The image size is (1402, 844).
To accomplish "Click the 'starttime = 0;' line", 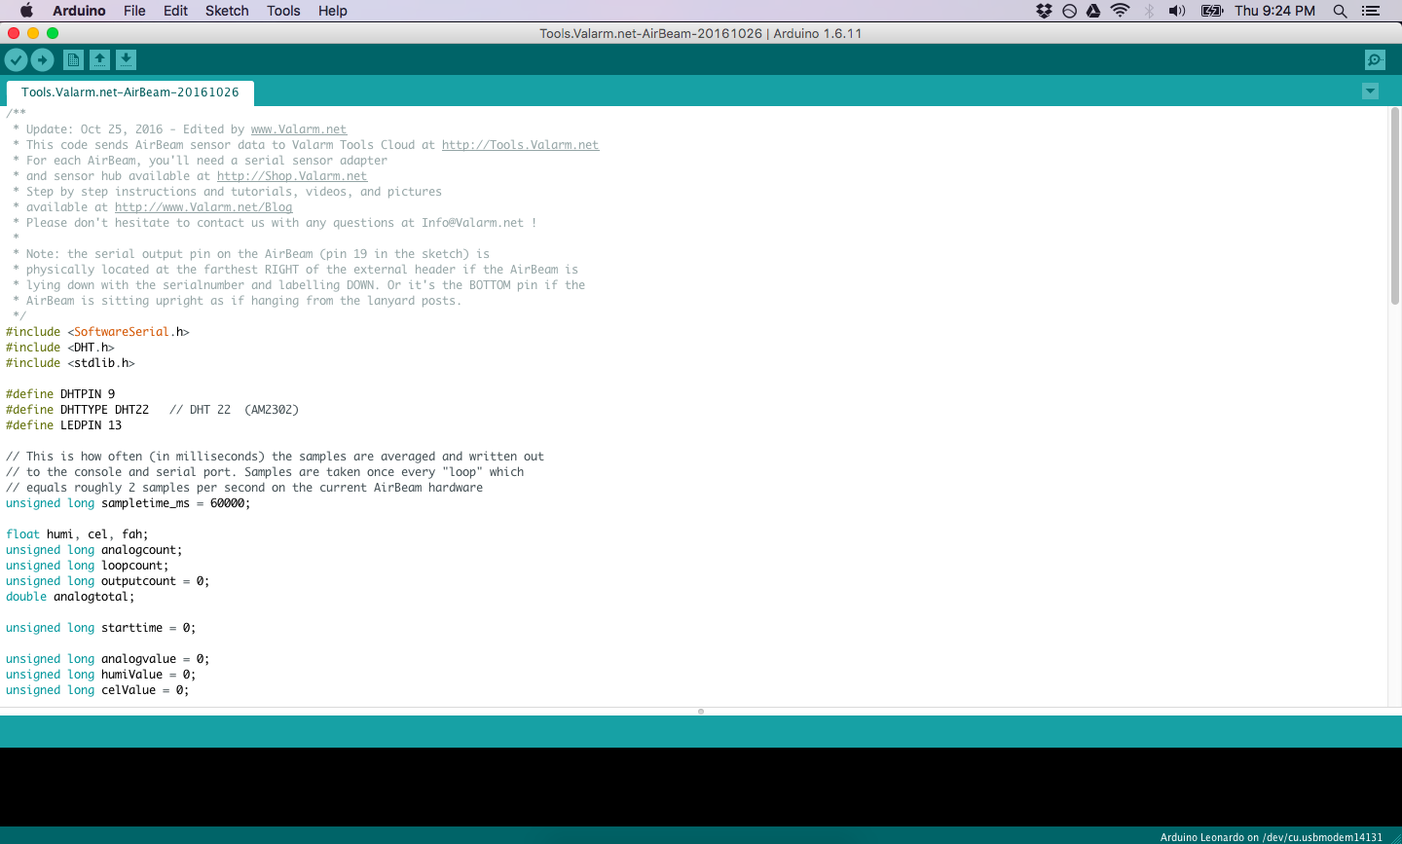I will coord(100,628).
